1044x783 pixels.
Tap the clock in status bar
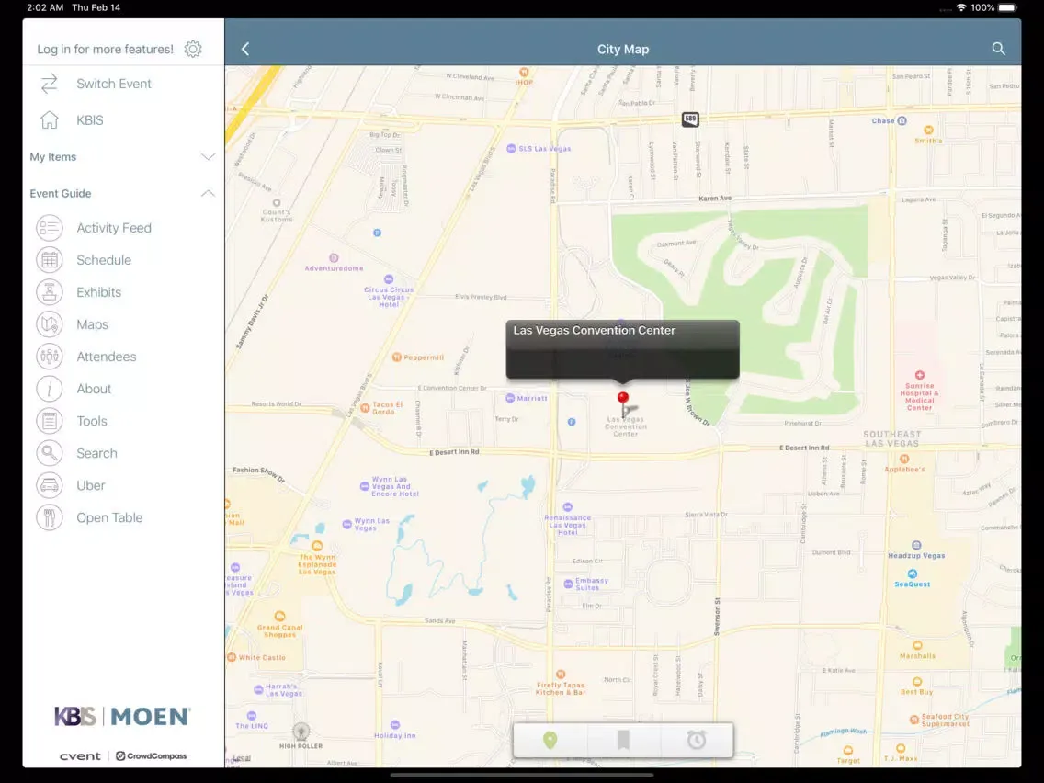tap(45, 7)
